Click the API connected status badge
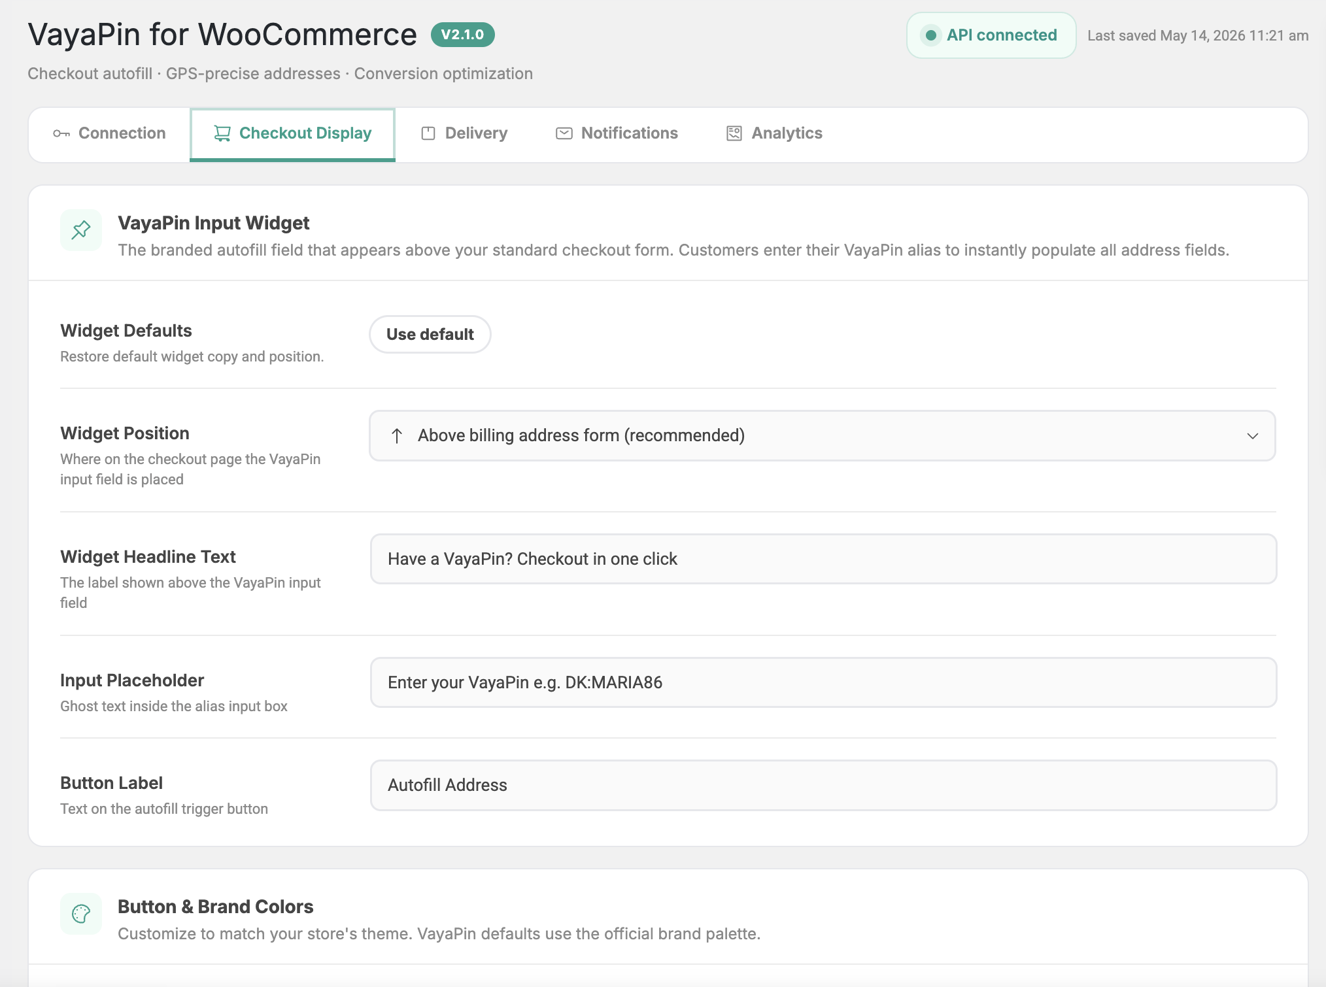 pyautogui.click(x=991, y=35)
